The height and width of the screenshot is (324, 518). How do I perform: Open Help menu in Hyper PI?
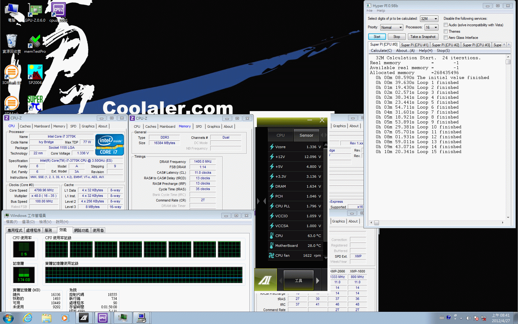point(381,10)
